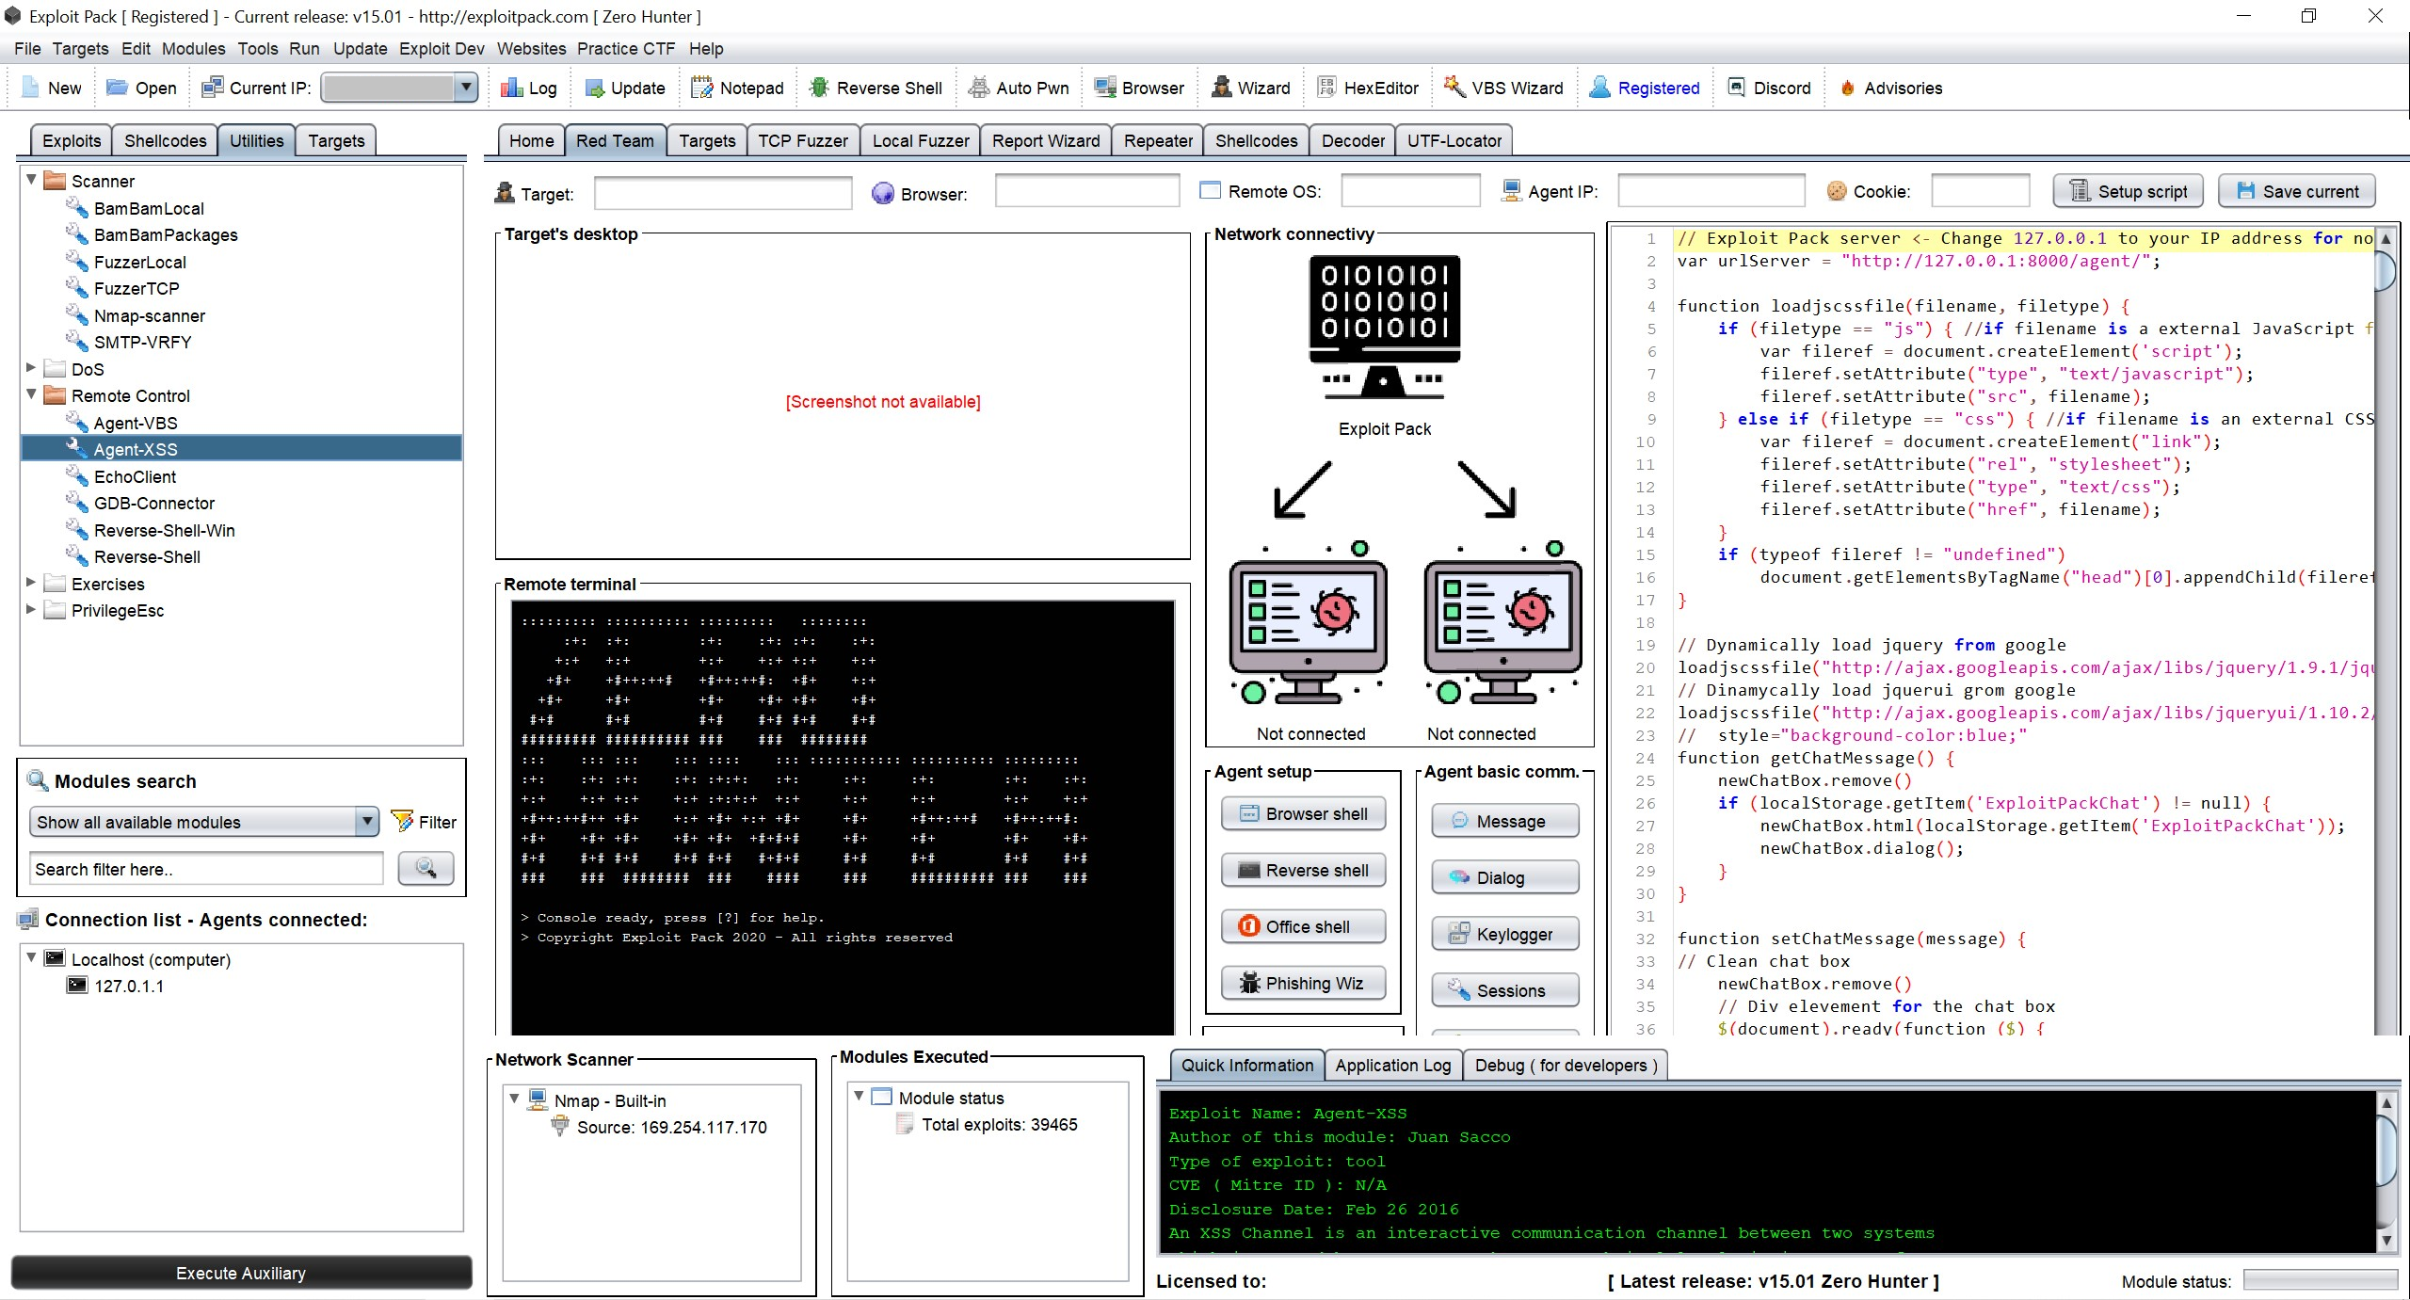Switch to the UTF-Locator tab
Viewport: 2410px width, 1300px height.
1454,140
